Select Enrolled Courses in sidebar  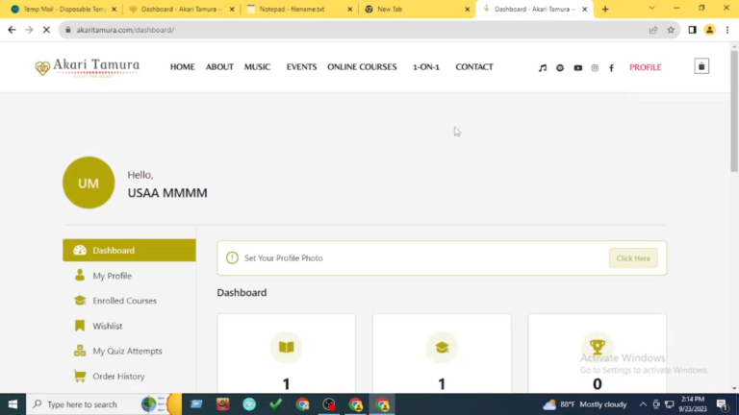click(124, 301)
